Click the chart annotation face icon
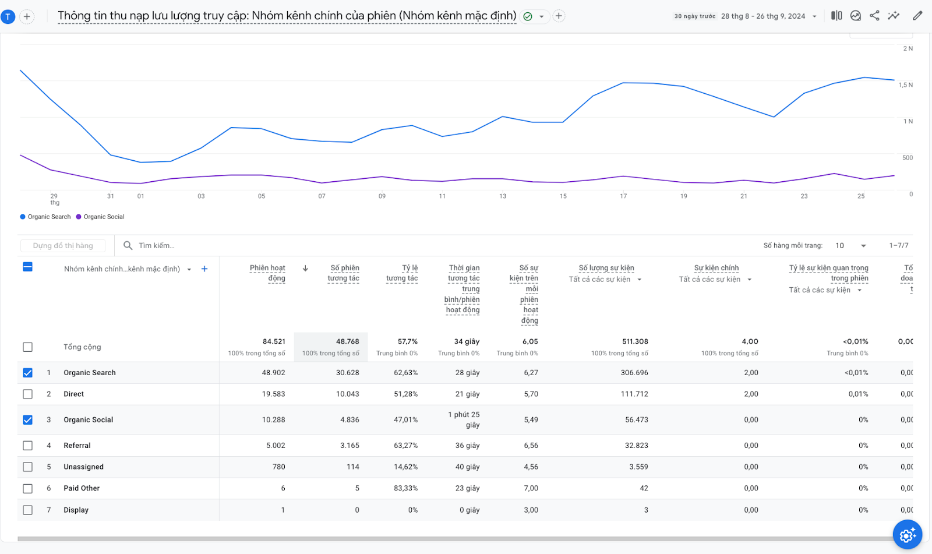932x554 pixels. pyautogui.click(x=856, y=16)
